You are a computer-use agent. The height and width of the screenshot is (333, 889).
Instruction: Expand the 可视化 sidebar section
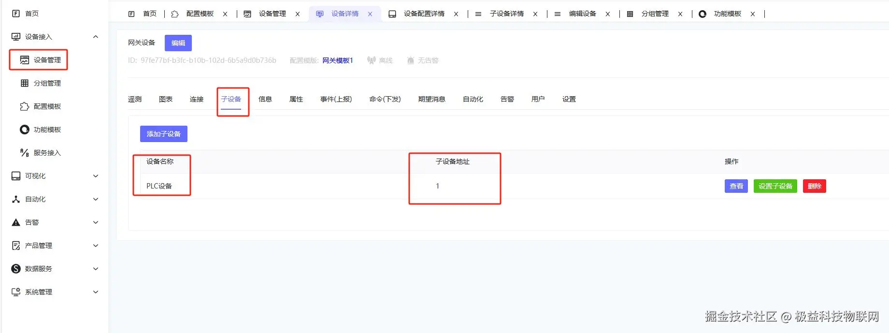(x=96, y=176)
